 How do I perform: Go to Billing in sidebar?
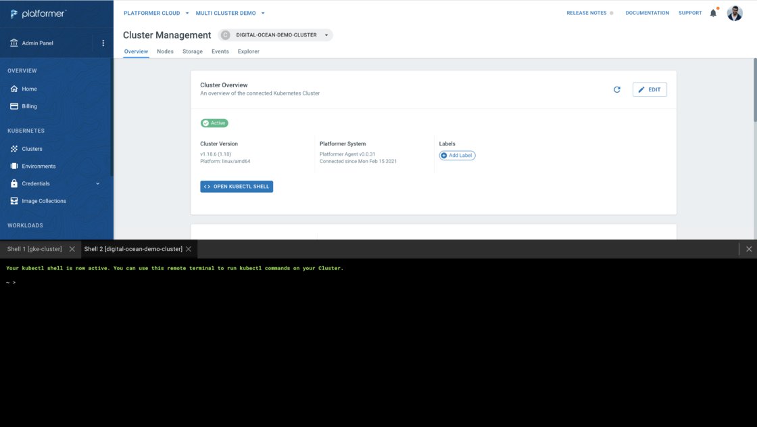point(30,106)
